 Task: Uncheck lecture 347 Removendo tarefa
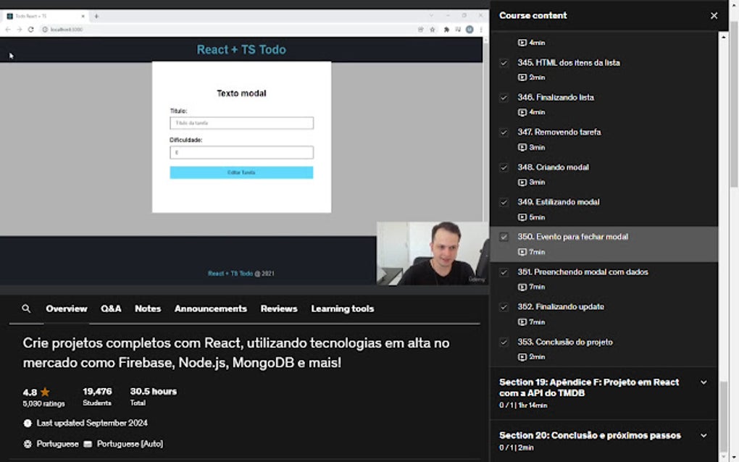click(x=504, y=133)
